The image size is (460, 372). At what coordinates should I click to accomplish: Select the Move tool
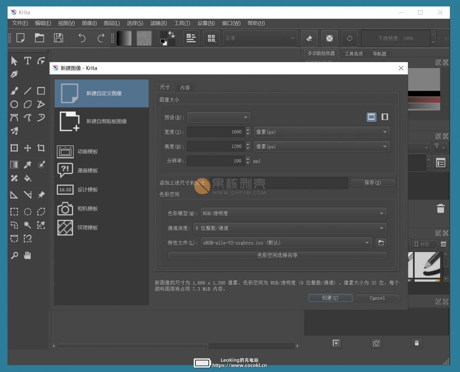click(x=28, y=148)
